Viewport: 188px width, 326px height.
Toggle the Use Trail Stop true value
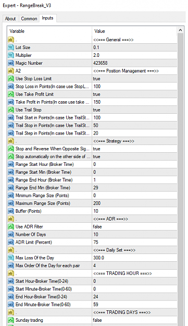tap(134, 110)
